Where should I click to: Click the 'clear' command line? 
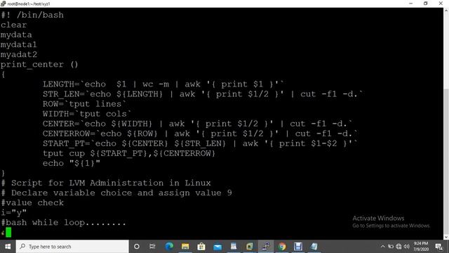tap(13, 25)
